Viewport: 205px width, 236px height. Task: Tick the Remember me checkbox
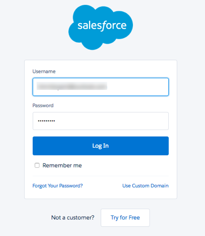(37, 165)
